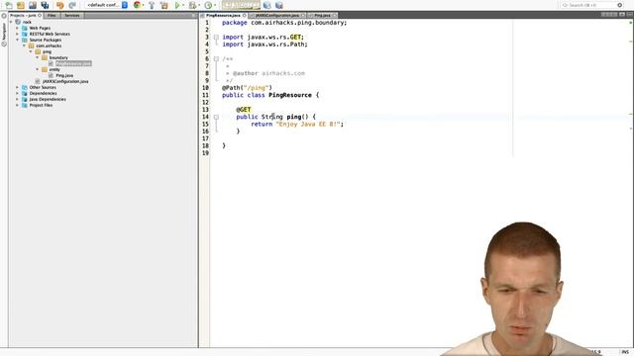
Task: Click the @Path annotation on line 10
Action: pos(247,88)
